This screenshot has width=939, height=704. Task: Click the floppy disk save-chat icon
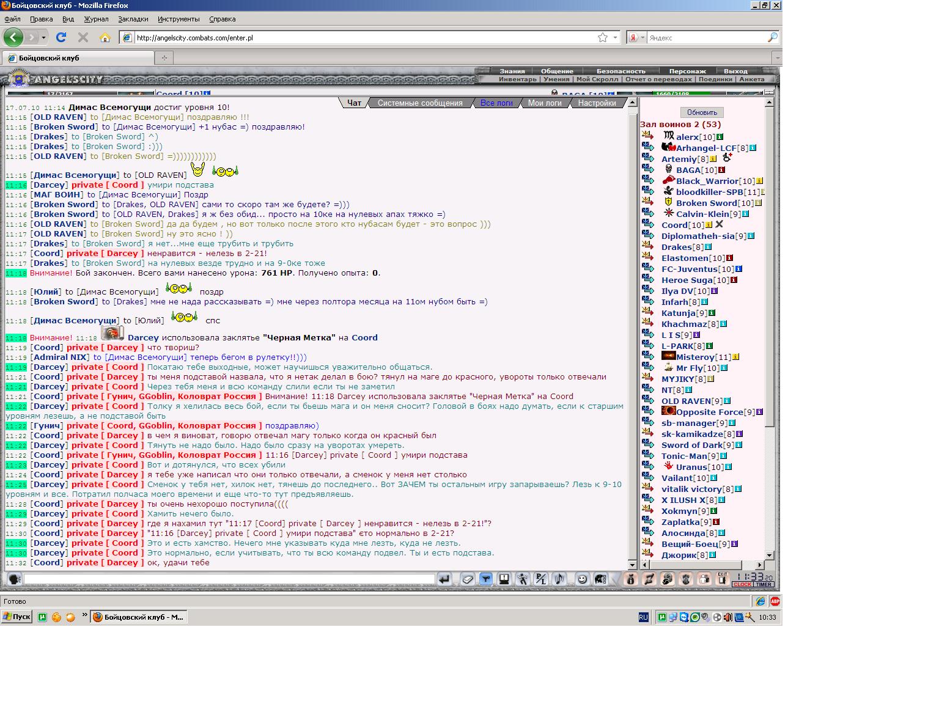coord(504,579)
